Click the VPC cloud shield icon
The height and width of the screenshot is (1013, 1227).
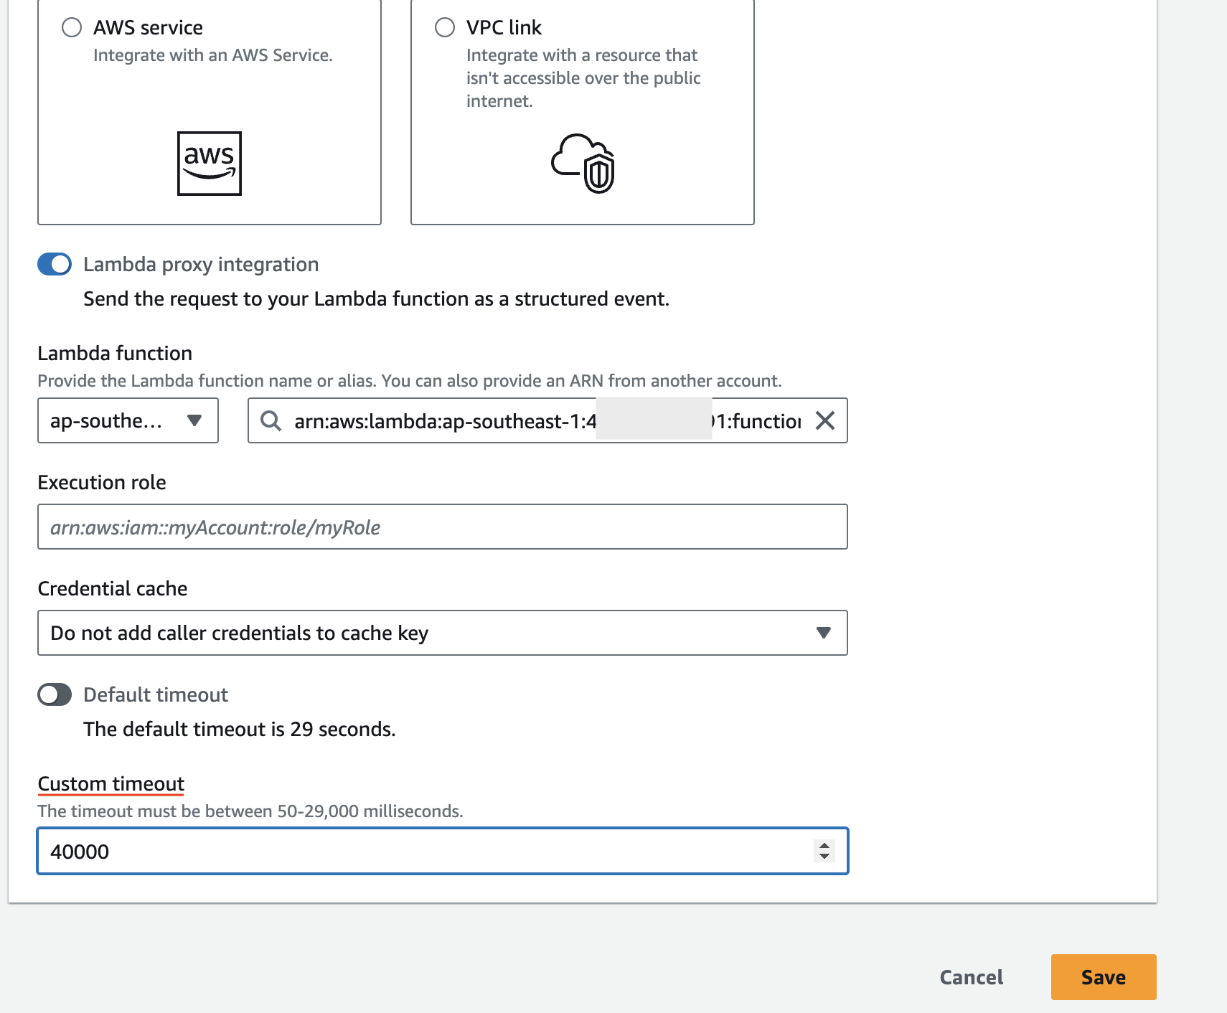(x=583, y=164)
